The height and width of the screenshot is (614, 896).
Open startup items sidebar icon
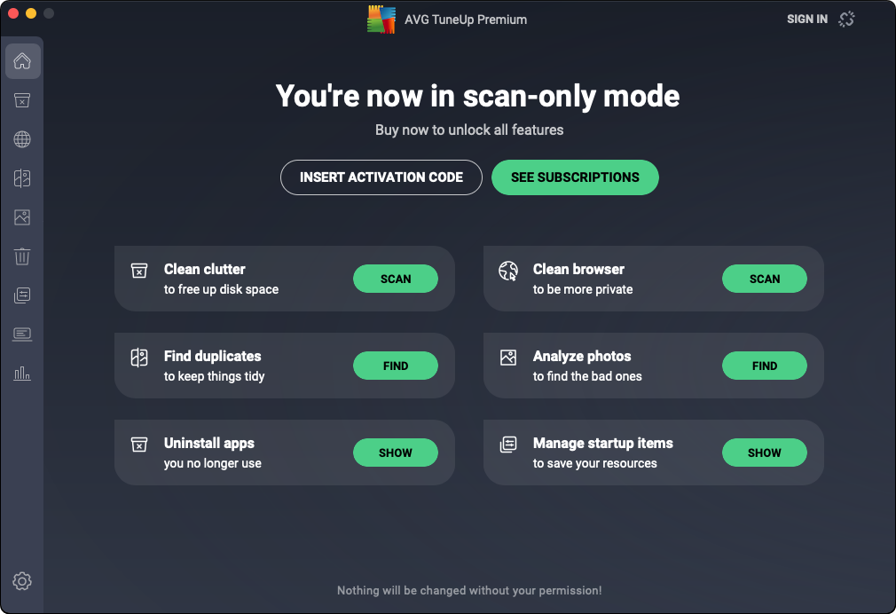(22, 295)
